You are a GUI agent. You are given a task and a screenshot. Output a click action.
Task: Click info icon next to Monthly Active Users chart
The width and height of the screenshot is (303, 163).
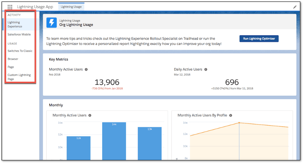click(90, 116)
